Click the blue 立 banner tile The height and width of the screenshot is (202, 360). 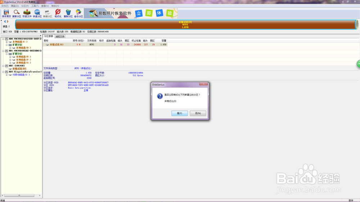tap(139, 13)
